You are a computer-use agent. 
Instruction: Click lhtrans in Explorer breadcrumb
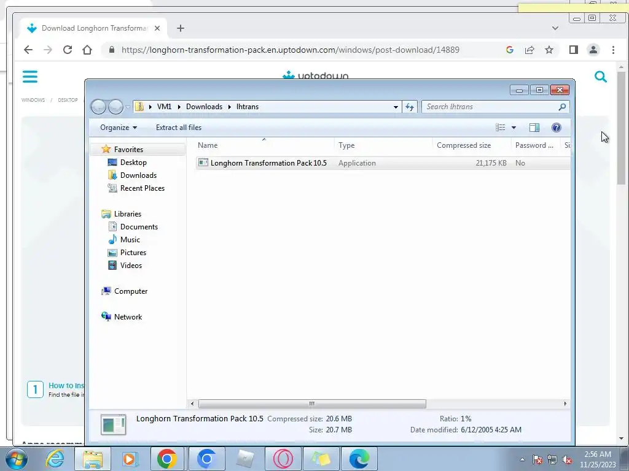click(x=248, y=107)
